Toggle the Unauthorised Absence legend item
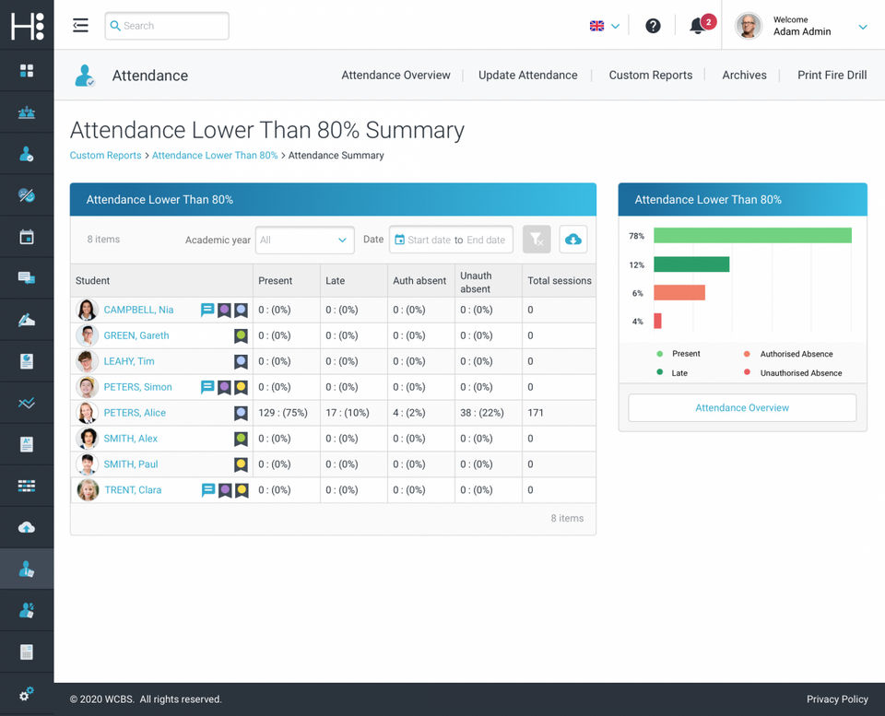Screen dimensions: 885x716 point(794,373)
